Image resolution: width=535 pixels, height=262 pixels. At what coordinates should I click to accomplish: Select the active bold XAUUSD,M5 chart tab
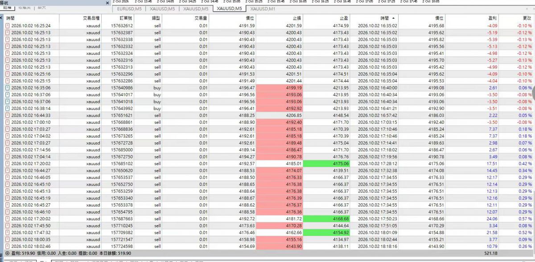tap(229, 8)
